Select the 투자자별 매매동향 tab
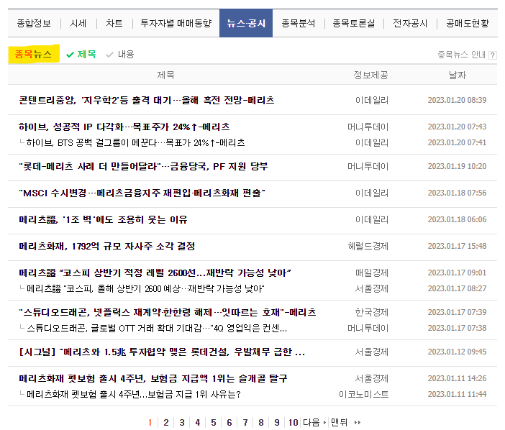The image size is (505, 430). click(176, 23)
